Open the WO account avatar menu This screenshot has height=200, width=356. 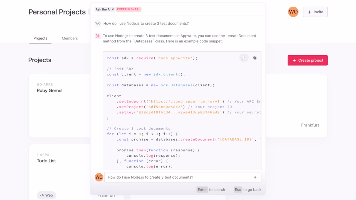pyautogui.click(x=293, y=12)
